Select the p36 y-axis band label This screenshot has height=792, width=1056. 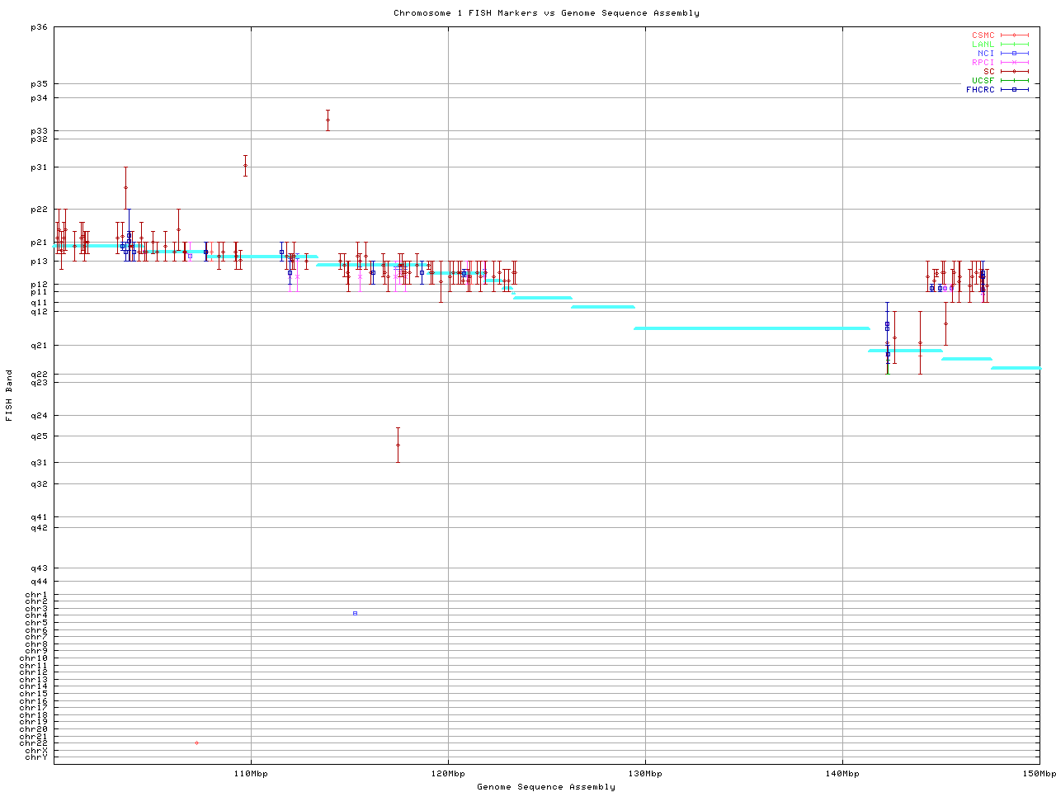tap(39, 27)
